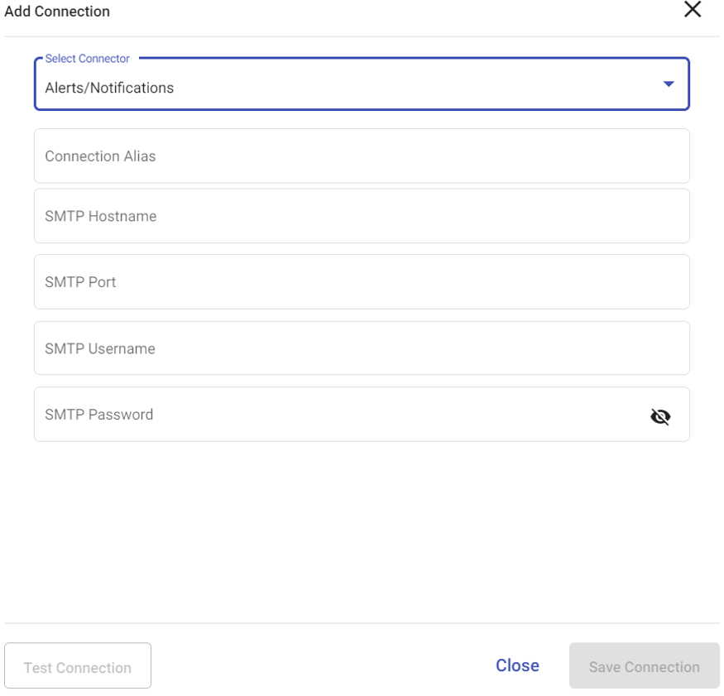This screenshot has height=696, width=724.
Task: Expand the Select Connector dropdown arrow
Action: (668, 84)
